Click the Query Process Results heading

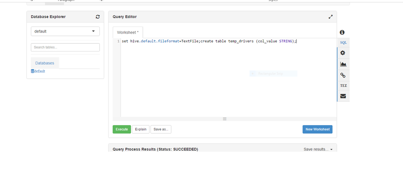[x=155, y=149]
